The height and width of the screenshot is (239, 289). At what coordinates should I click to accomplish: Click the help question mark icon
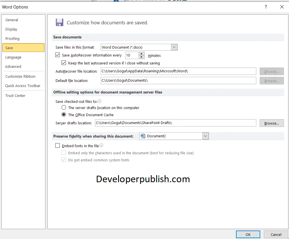266,7
